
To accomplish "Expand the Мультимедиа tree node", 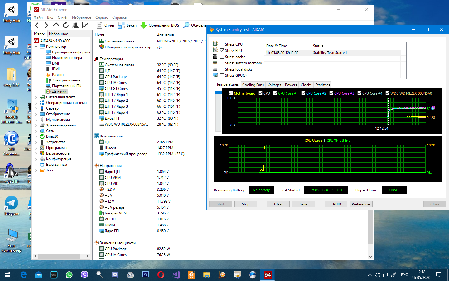I will [36, 120].
